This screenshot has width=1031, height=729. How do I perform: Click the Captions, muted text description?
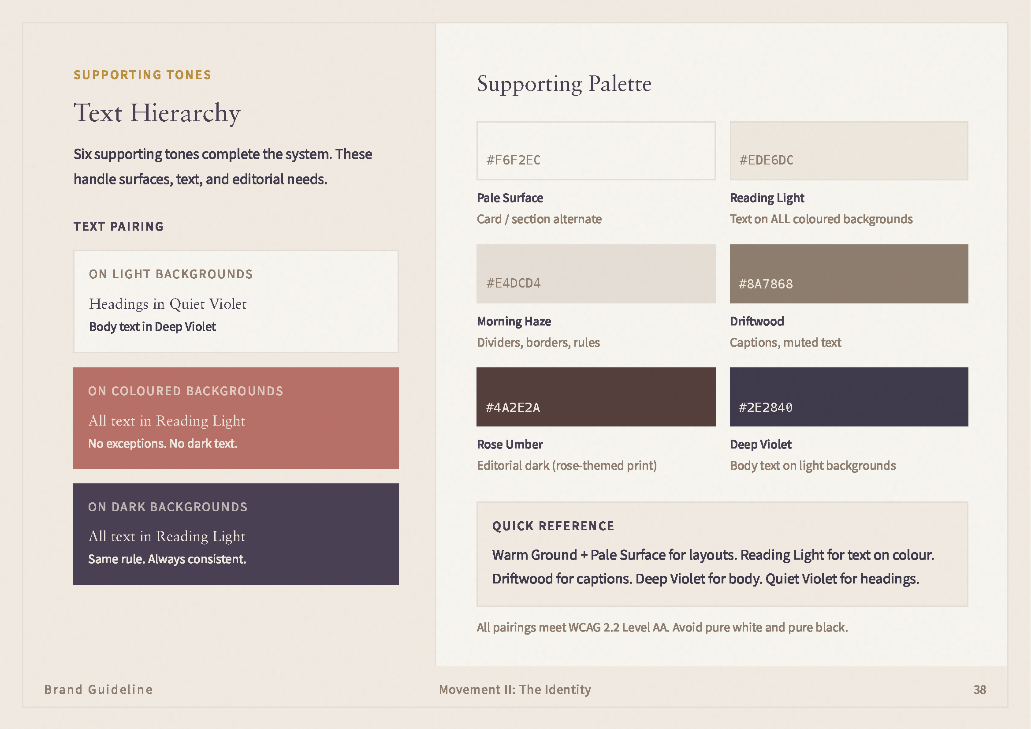tap(785, 343)
